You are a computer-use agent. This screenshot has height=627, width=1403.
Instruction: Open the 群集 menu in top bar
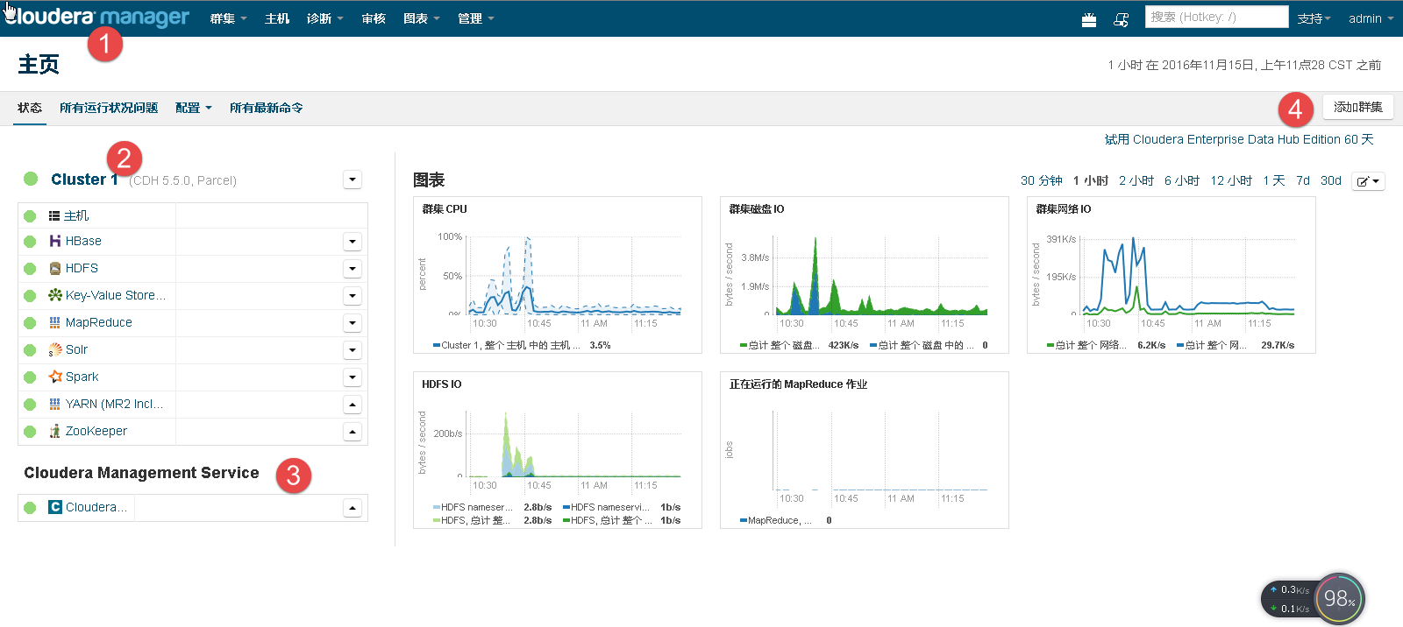pyautogui.click(x=228, y=18)
